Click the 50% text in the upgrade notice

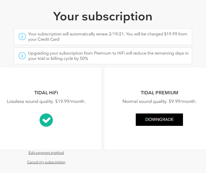(x=83, y=58)
